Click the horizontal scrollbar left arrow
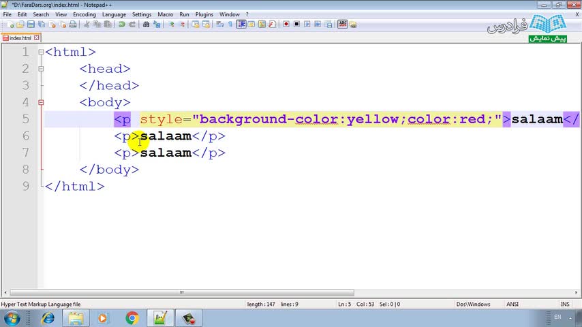 (5, 292)
